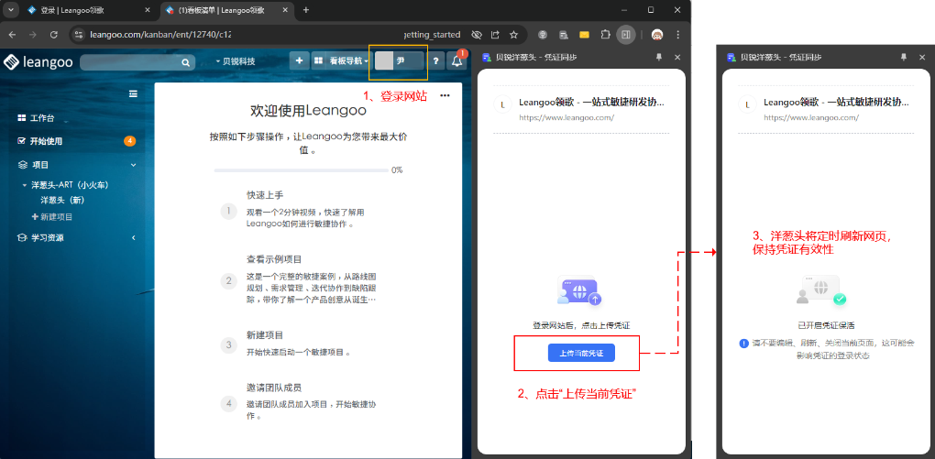
Task: Open the question mark help button
Action: pyautogui.click(x=436, y=60)
